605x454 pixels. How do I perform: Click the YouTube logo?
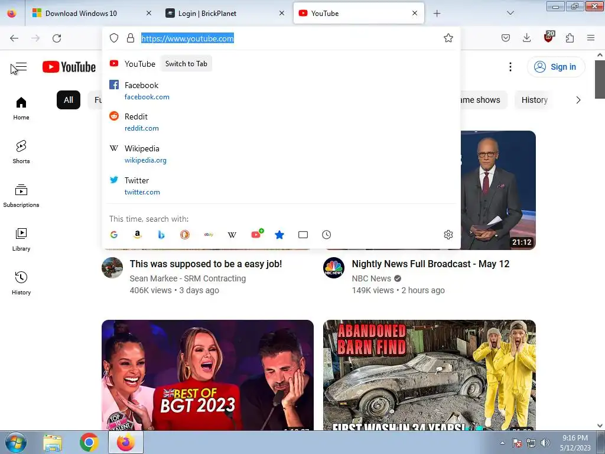(x=69, y=67)
